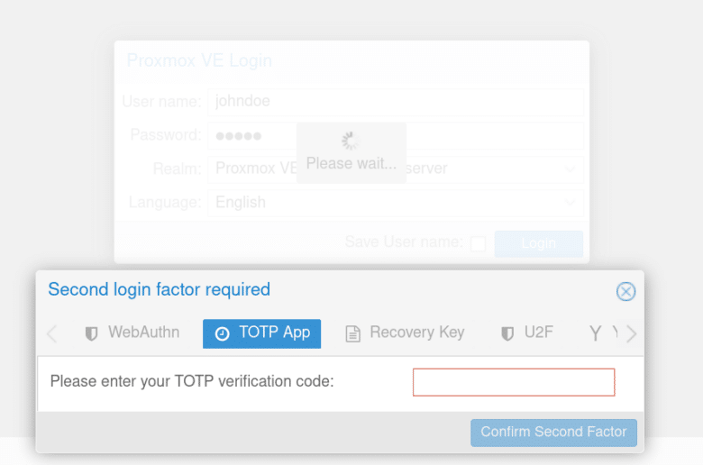703x465 pixels.
Task: Open the Realm dropdown
Action: (570, 169)
